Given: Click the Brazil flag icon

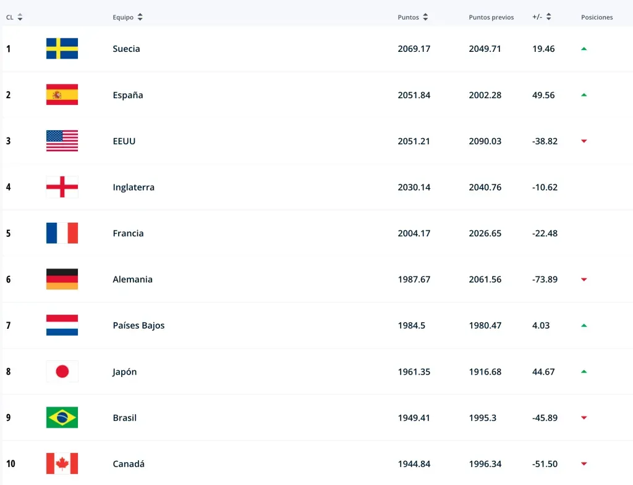Looking at the screenshot, I should pyautogui.click(x=62, y=418).
